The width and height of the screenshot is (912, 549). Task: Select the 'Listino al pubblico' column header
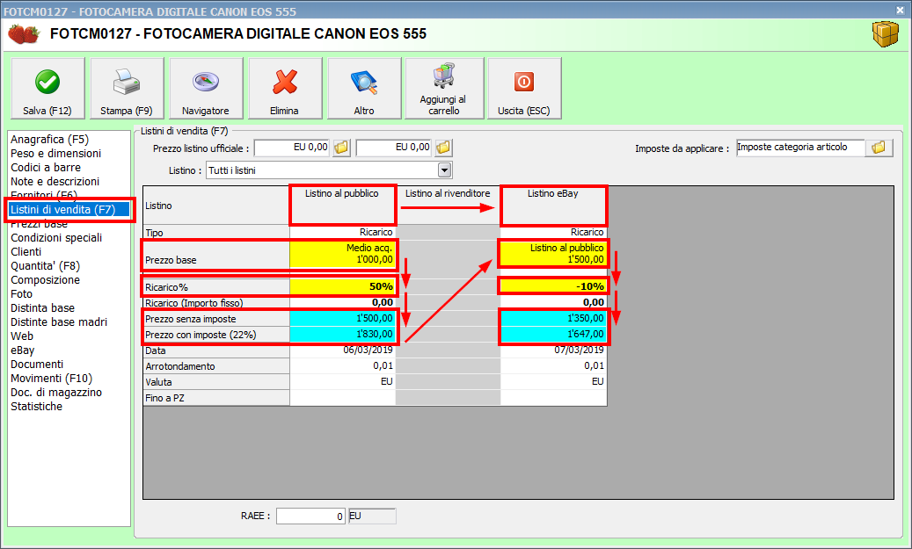coord(343,205)
